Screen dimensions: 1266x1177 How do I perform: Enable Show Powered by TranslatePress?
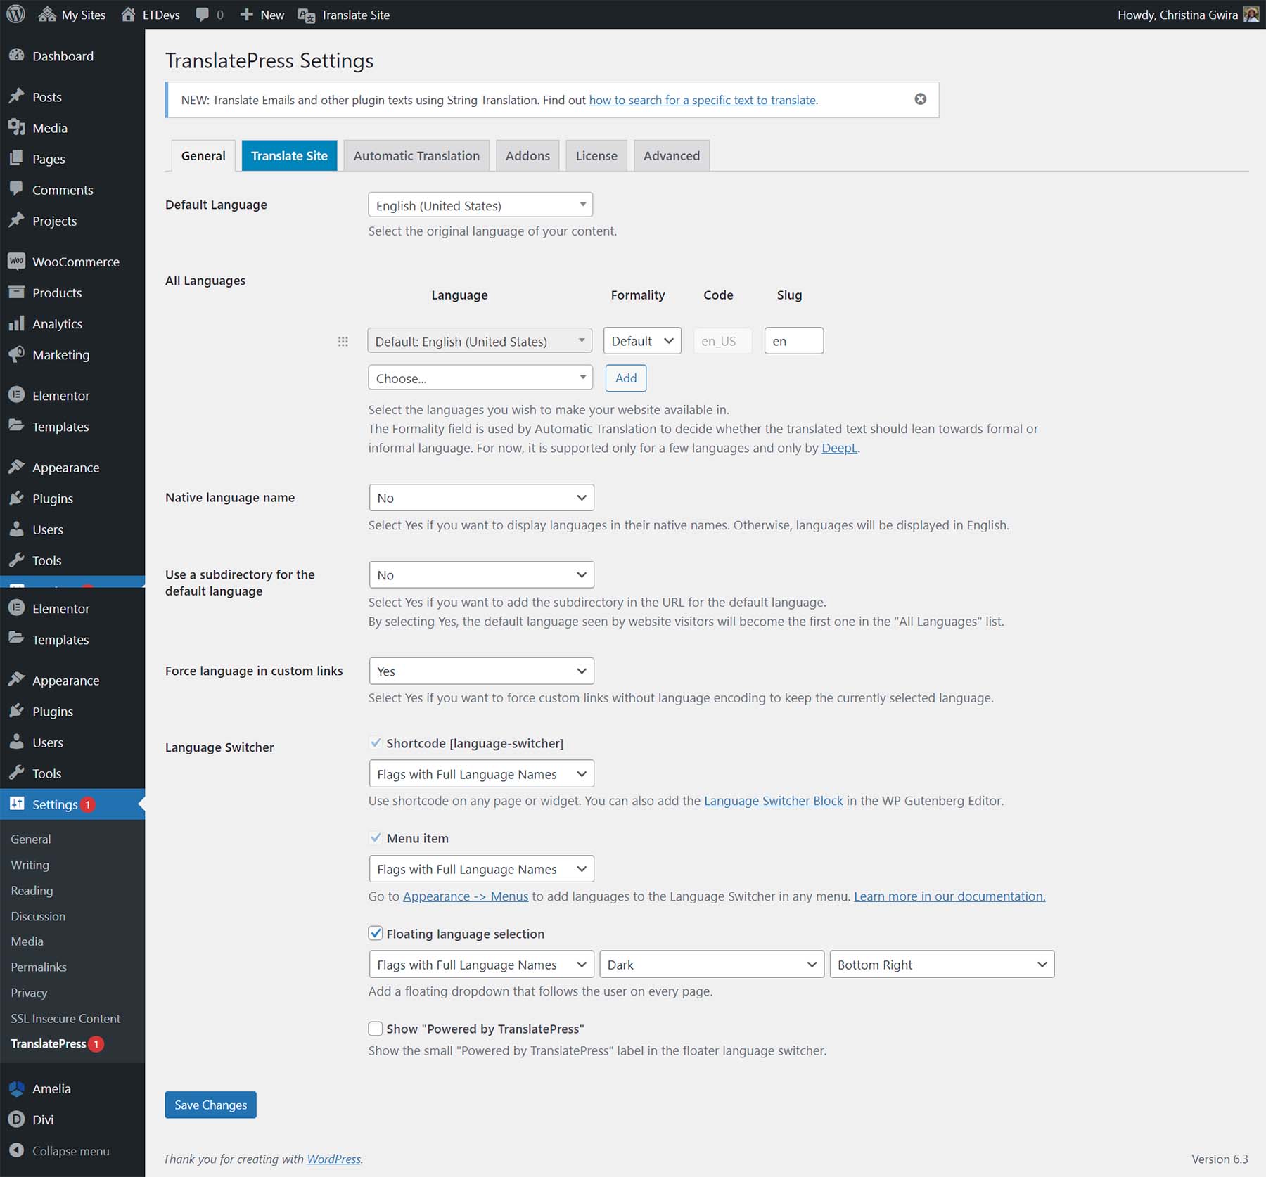(x=376, y=1029)
